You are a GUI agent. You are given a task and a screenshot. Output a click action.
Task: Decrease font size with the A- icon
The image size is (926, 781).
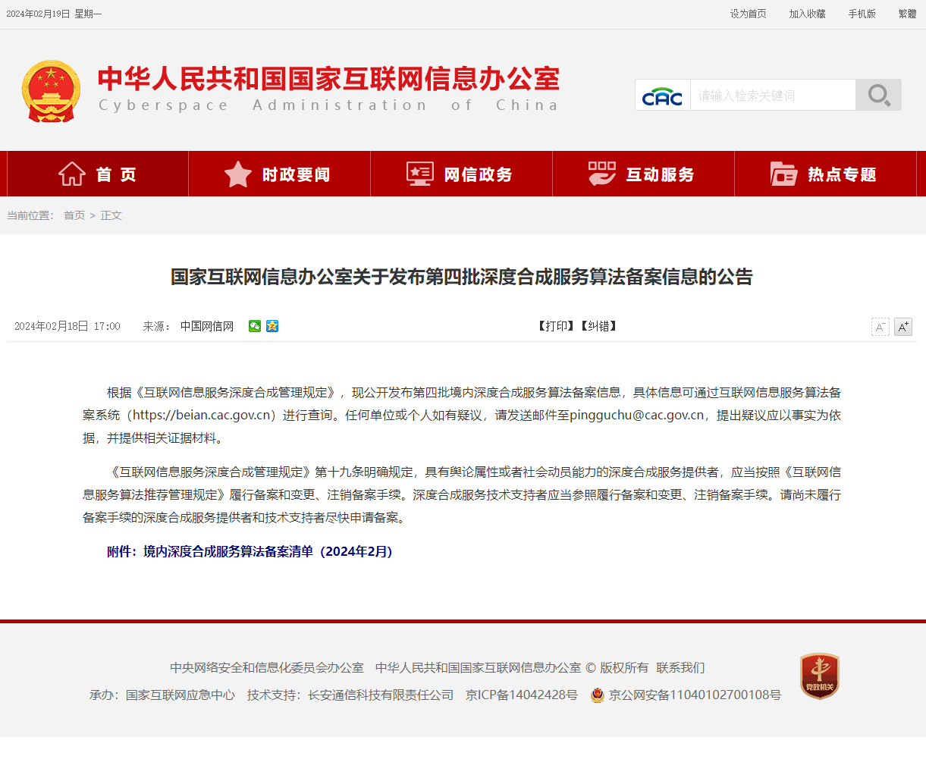point(880,327)
